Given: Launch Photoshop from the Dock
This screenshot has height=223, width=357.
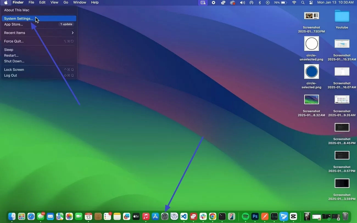Looking at the screenshot, I should (255, 216).
